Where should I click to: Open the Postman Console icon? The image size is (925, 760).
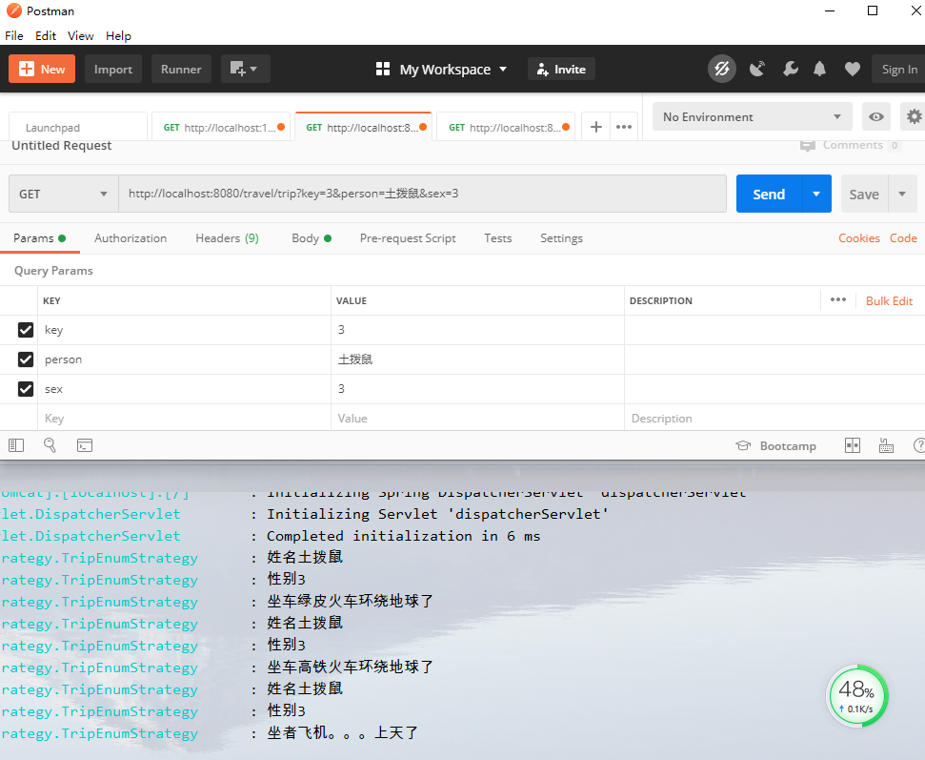coord(85,445)
